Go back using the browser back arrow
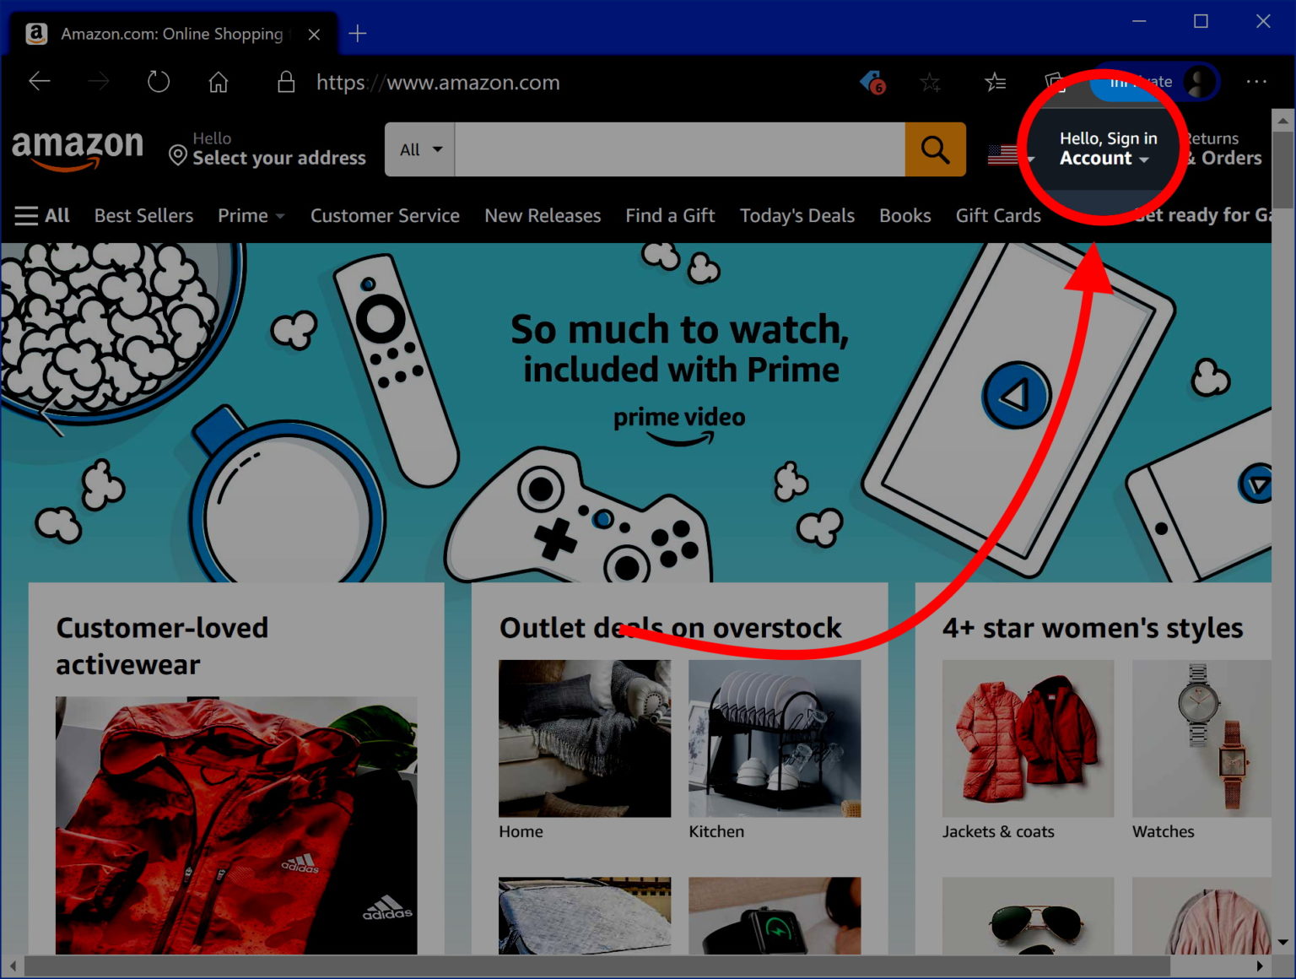1296x979 pixels. tap(40, 82)
